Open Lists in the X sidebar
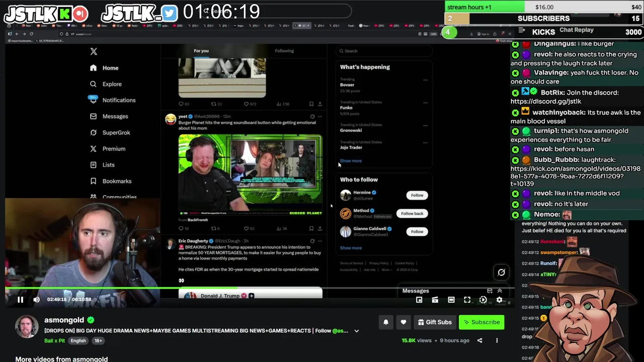This screenshot has width=644, height=362. pos(102,164)
